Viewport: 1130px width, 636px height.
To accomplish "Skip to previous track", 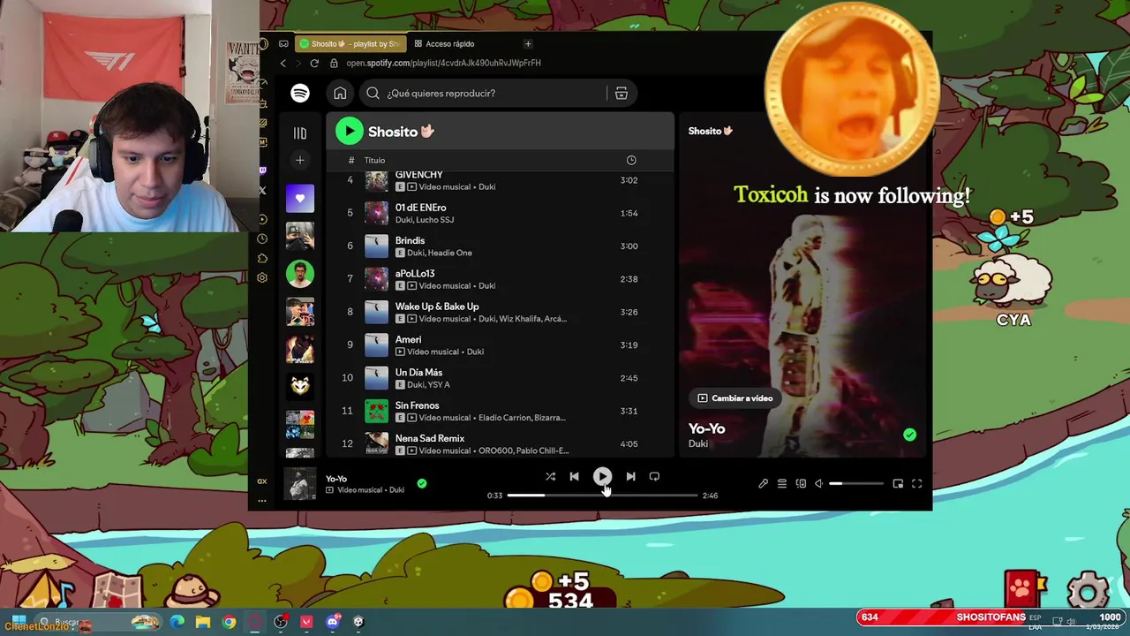I will tap(574, 476).
